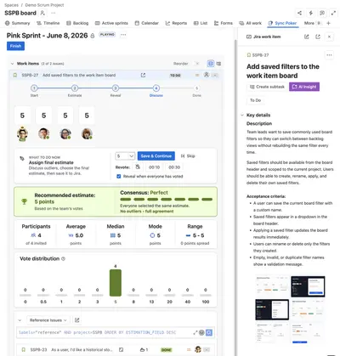Image resolution: width=340 pixels, height=356 pixels.
Task: Click Demo Scrum Project breadcrumb link
Action: pyautogui.click(x=44, y=5)
